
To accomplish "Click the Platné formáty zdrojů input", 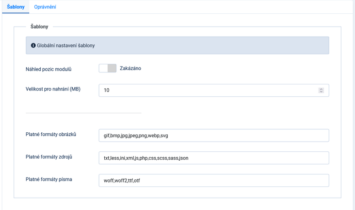I will (x=213, y=158).
